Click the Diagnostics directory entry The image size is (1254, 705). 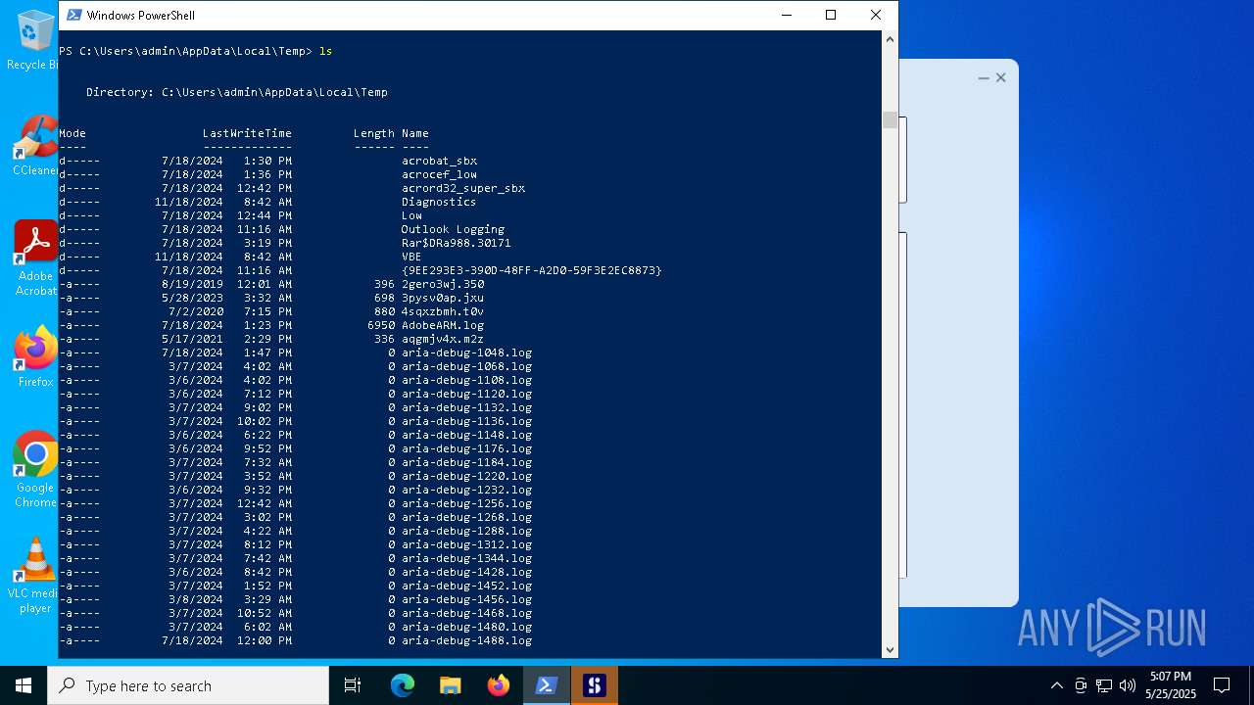click(439, 202)
